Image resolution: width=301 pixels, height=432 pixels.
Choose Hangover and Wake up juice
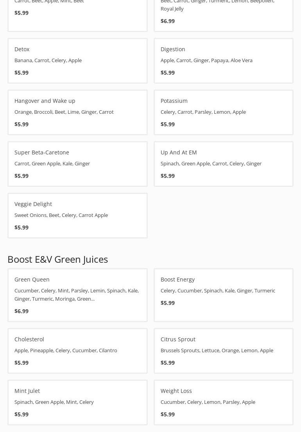(x=77, y=112)
